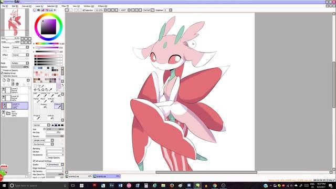
Task: Open the Layer menu
Action: (39, 6)
